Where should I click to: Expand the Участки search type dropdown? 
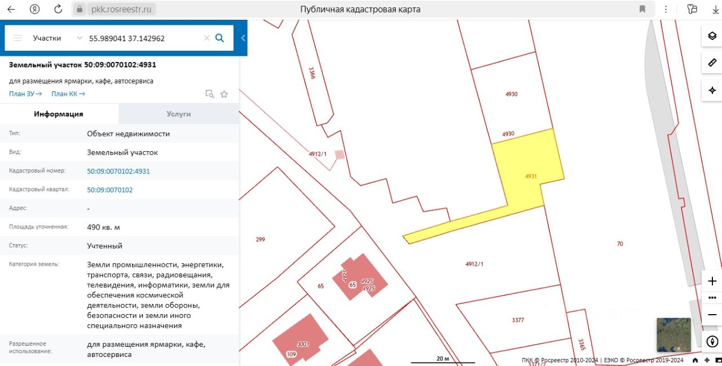click(x=58, y=38)
